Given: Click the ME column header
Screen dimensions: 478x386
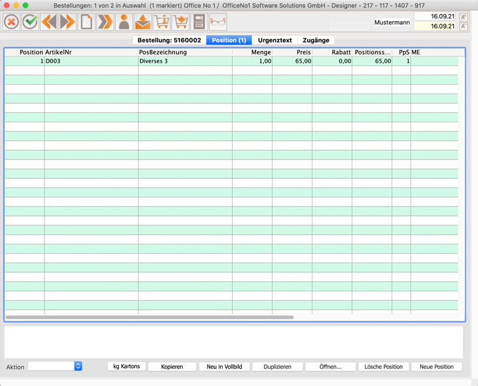Looking at the screenshot, I should pos(437,52).
